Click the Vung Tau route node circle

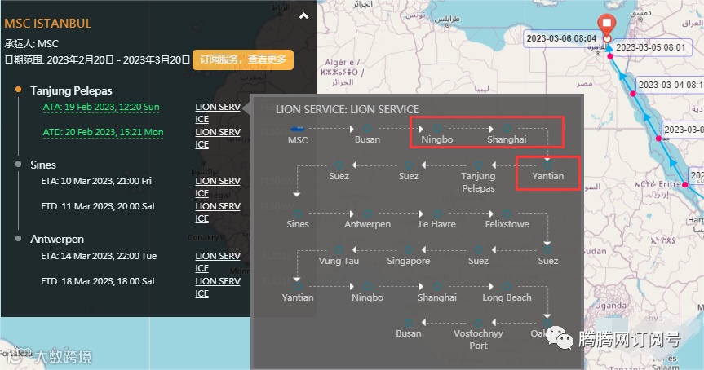click(339, 250)
